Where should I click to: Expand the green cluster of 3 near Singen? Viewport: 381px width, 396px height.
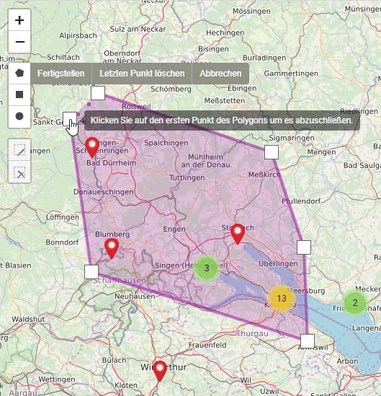pos(207,268)
